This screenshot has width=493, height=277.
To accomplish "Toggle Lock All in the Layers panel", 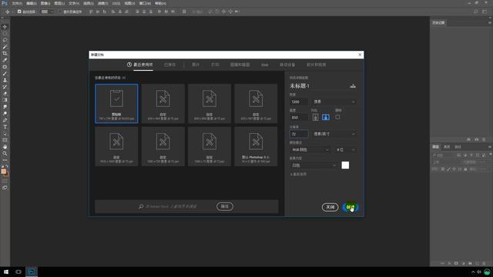I will (x=465, y=169).
